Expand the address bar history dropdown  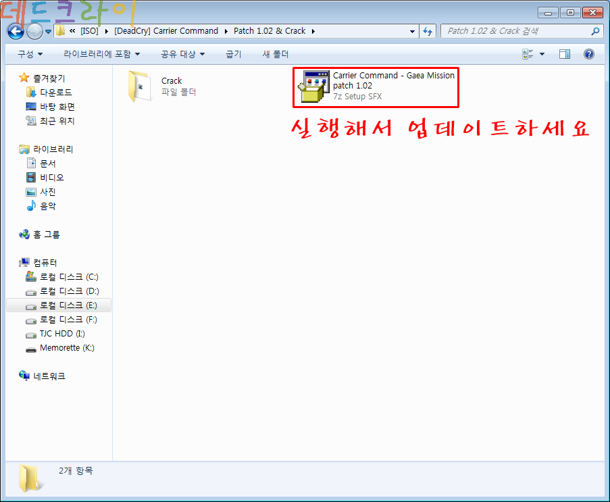tap(413, 31)
